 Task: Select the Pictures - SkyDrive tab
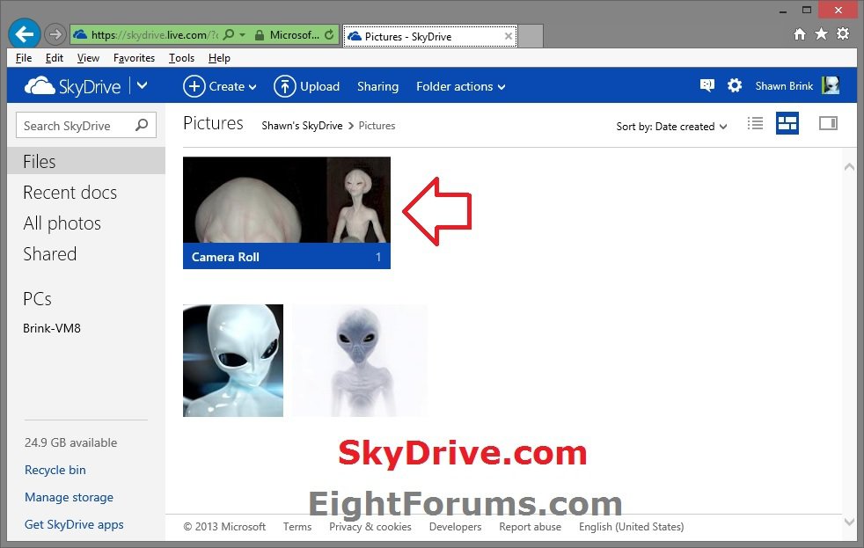429,36
